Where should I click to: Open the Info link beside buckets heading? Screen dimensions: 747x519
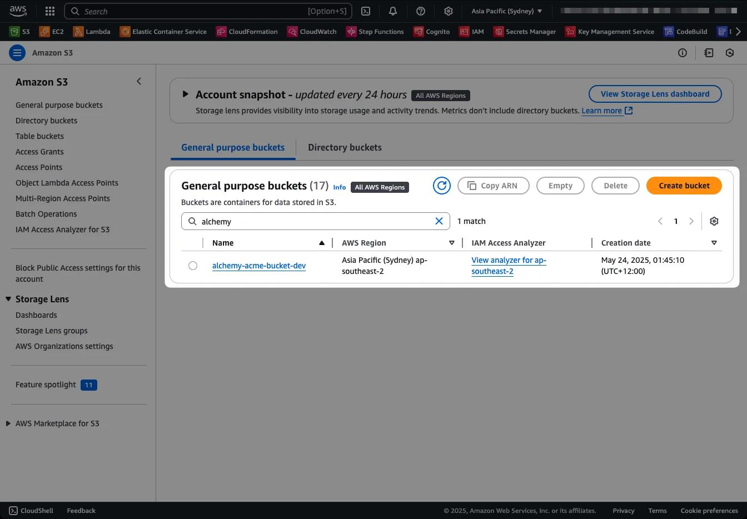340,187
